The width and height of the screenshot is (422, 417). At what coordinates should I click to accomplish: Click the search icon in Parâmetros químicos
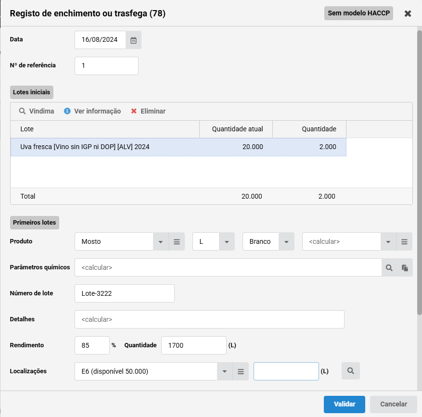389,268
